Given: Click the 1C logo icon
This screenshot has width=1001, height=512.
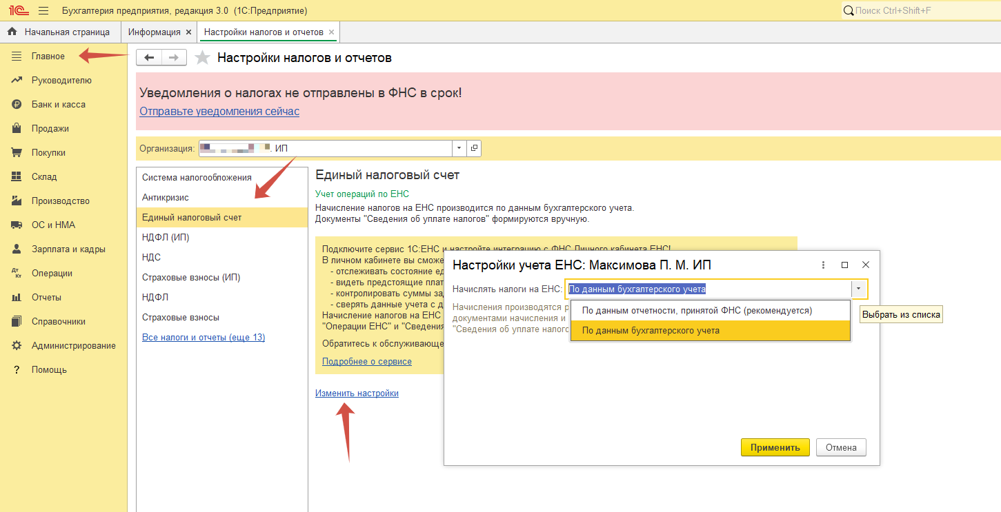Looking at the screenshot, I should click(x=17, y=11).
